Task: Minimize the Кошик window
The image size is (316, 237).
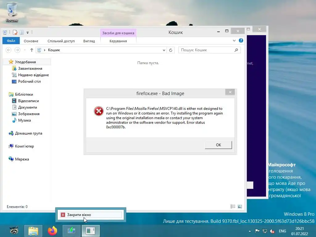Action: coord(218,31)
